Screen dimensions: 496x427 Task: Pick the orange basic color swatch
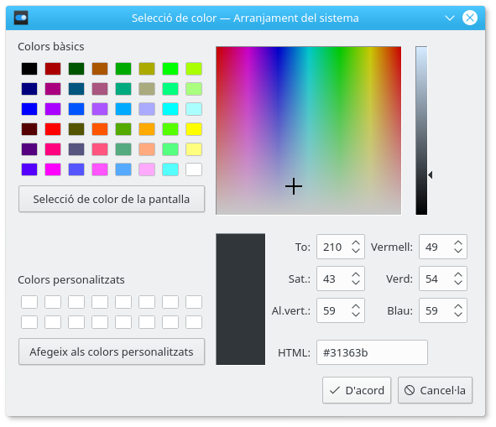click(147, 129)
